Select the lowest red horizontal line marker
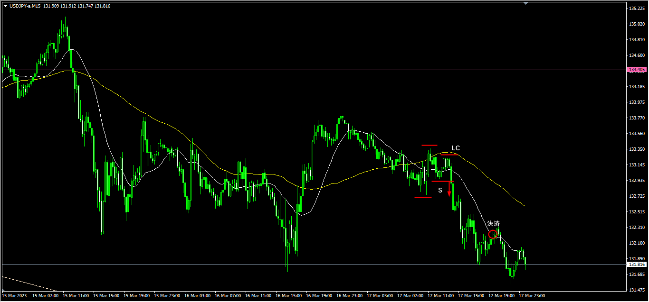Screen dimensions: 649x302 [422, 197]
